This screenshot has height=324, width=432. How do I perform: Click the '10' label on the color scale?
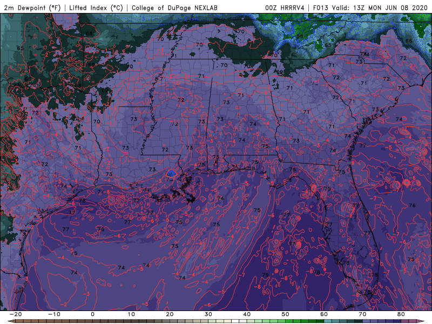coord(131,314)
